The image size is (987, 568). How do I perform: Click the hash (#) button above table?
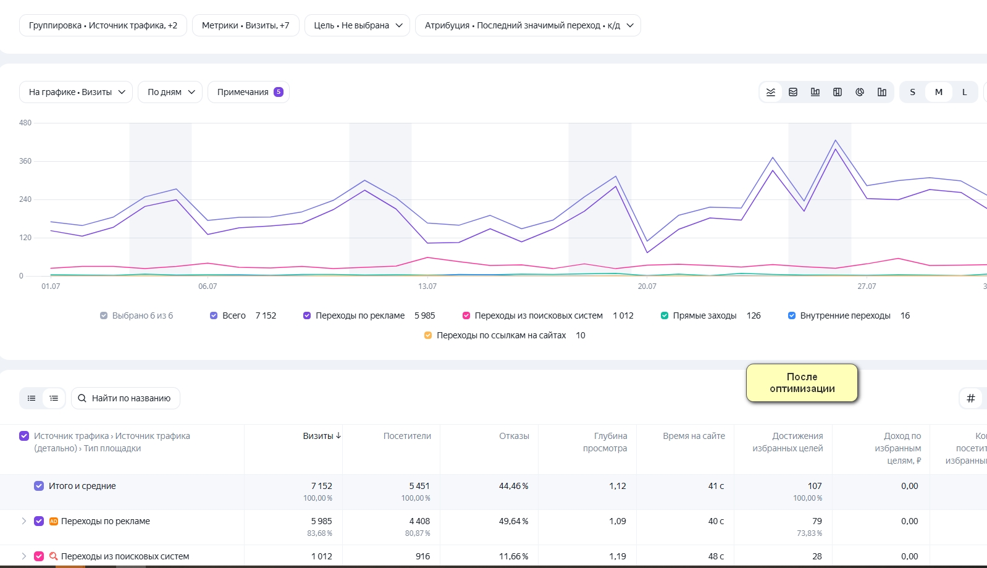point(970,398)
